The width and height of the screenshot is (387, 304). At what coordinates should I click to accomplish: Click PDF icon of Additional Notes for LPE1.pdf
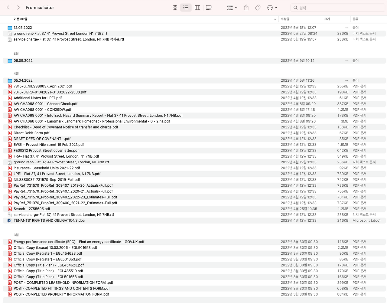point(10,98)
